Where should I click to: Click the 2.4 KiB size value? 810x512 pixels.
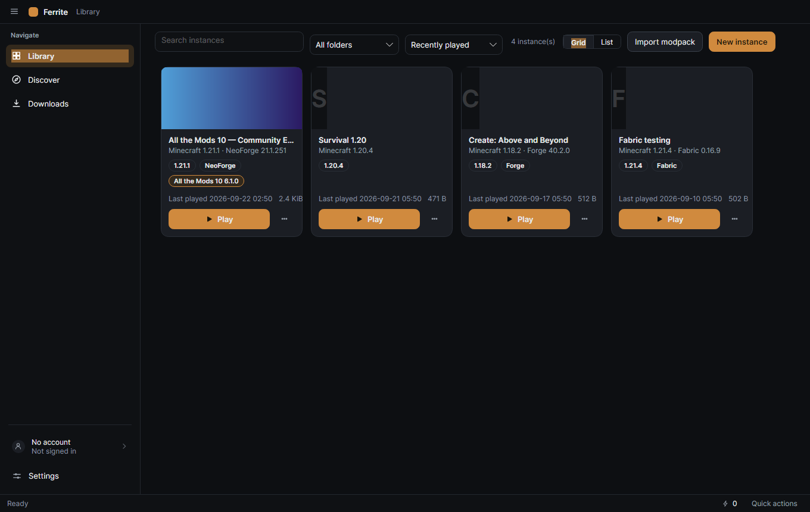pyautogui.click(x=291, y=199)
